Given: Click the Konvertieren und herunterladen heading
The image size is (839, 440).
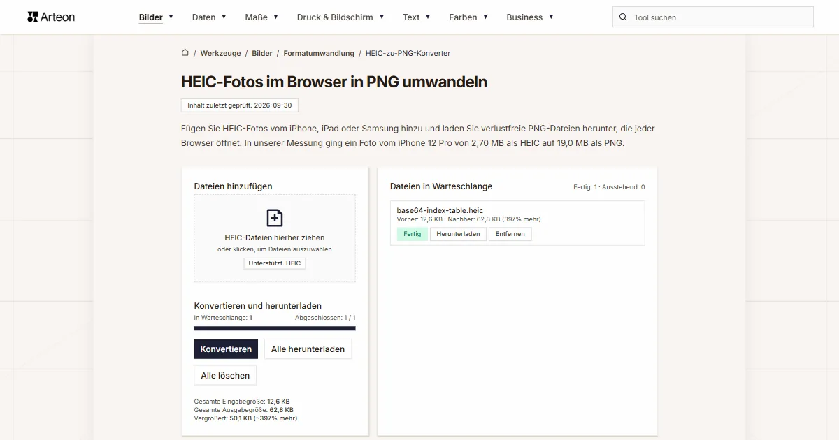Looking at the screenshot, I should click(258, 306).
